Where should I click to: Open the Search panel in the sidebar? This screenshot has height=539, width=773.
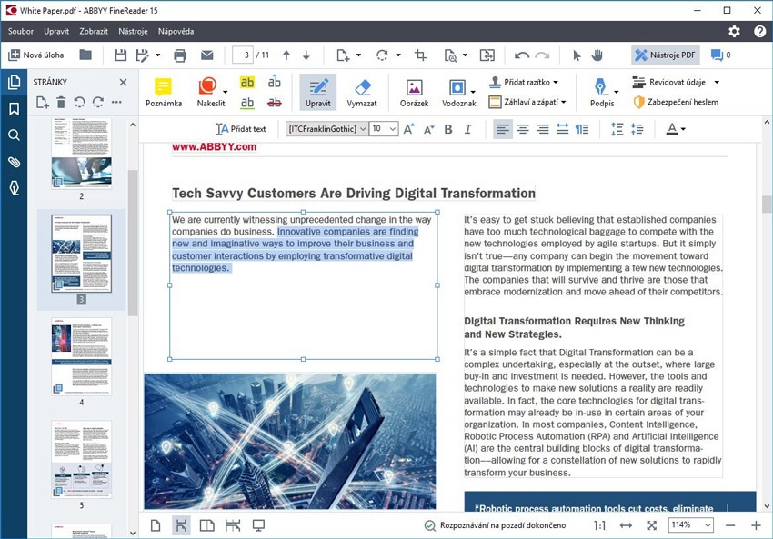[x=13, y=135]
